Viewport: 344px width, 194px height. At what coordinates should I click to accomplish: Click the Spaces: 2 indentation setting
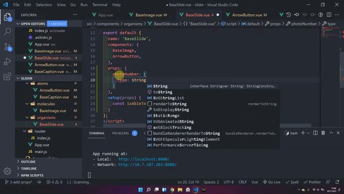click(x=211, y=182)
